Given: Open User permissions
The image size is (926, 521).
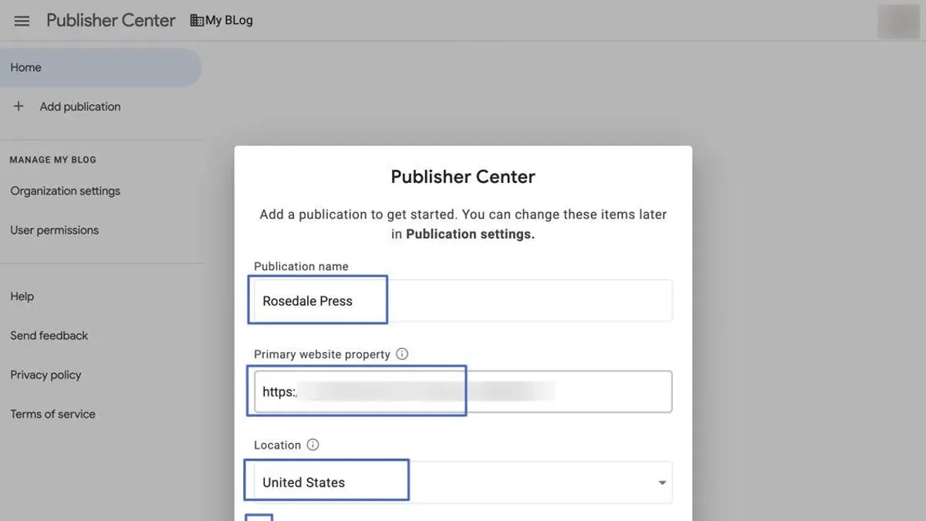Looking at the screenshot, I should [x=54, y=230].
